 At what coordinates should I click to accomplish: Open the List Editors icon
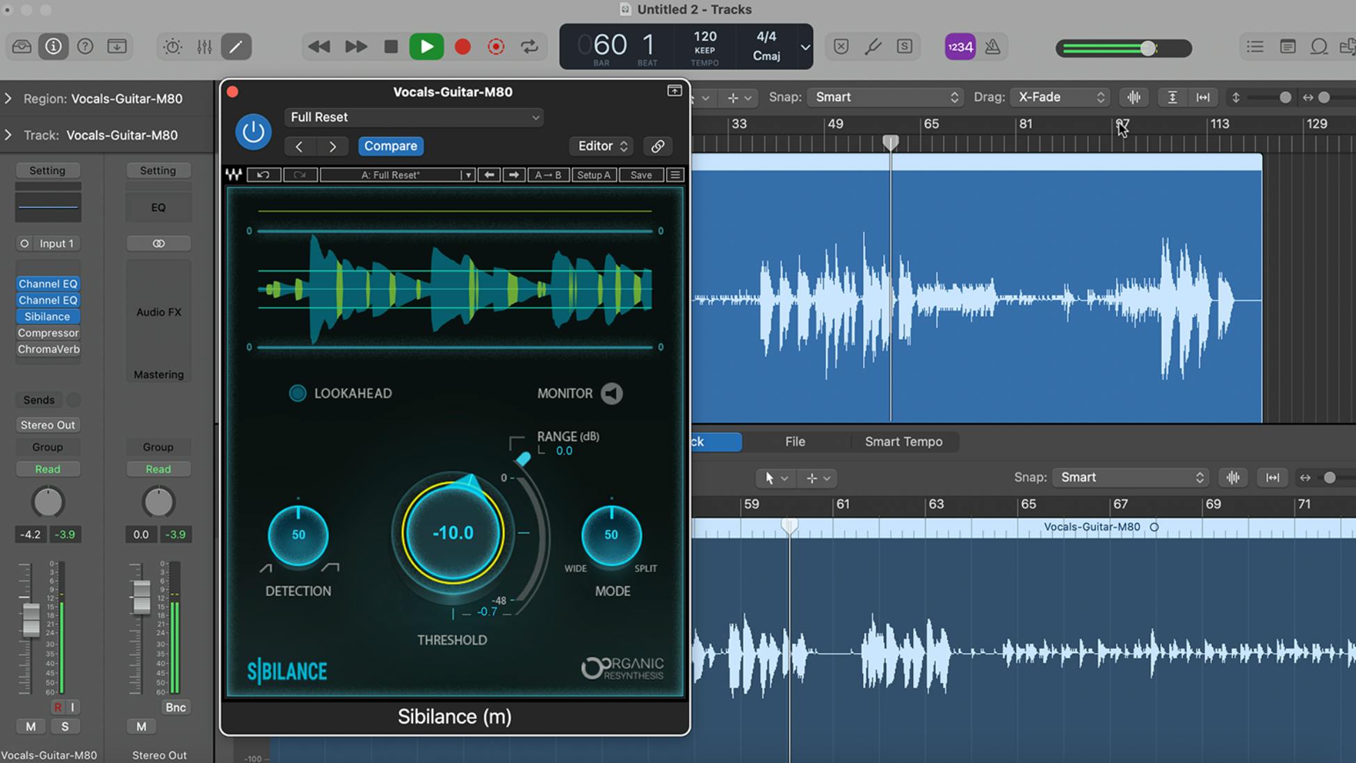coord(1255,47)
